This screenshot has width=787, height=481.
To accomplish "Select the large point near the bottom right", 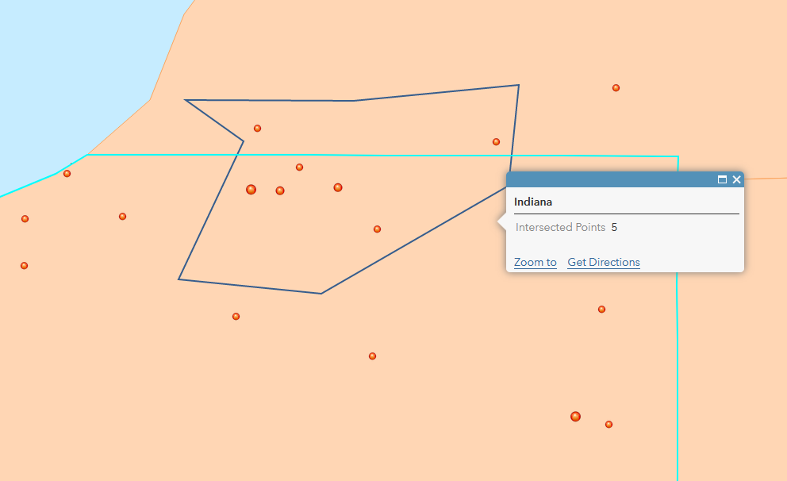I will [576, 417].
